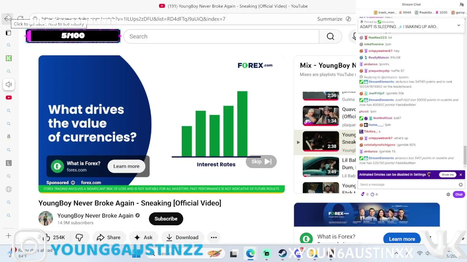Screen dimensions: 467x262
Task: Select the audio-playing speaker tab in sidebar
Action: [x=9, y=84]
